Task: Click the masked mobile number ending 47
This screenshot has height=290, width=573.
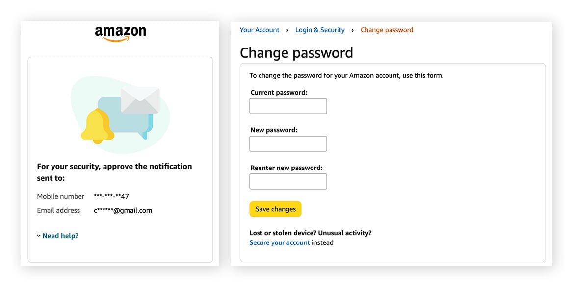Action: coord(112,196)
